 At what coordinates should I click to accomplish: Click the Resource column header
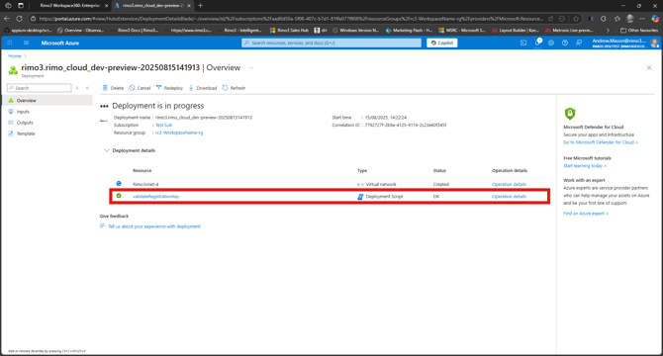142,171
